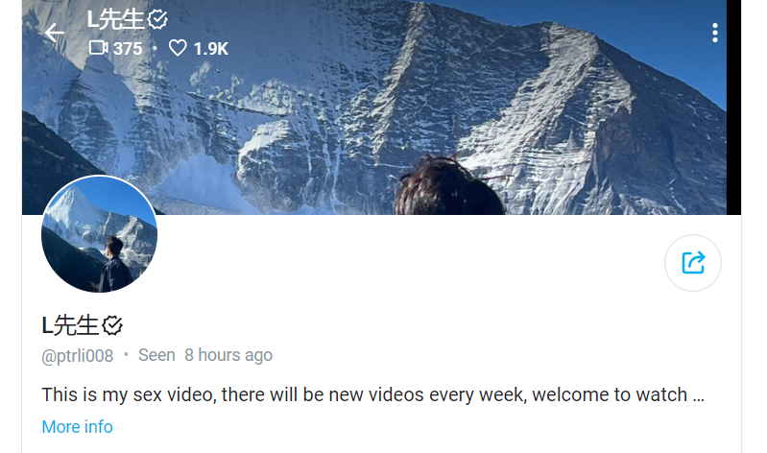Click the @ptrli008 username handle

coord(78,356)
